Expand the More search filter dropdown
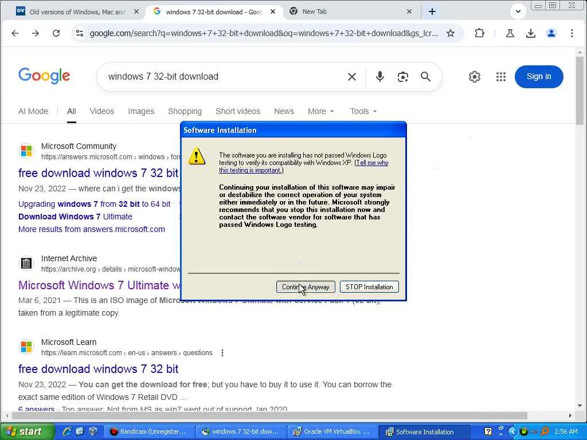 pos(320,111)
